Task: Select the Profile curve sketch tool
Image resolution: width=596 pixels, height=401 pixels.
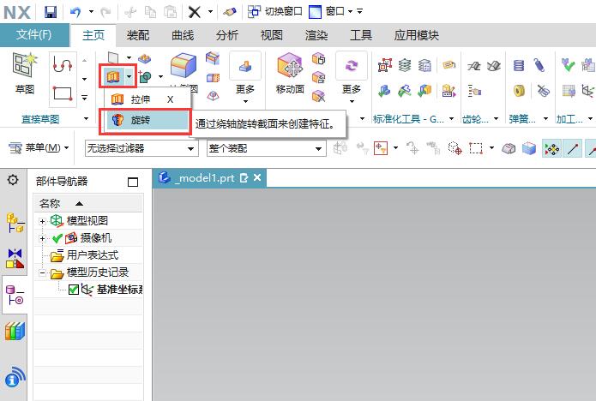Action: point(63,64)
